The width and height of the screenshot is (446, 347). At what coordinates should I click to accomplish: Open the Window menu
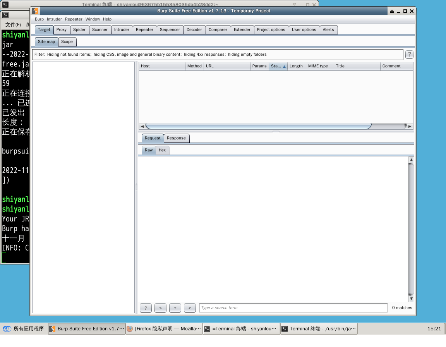pos(93,19)
